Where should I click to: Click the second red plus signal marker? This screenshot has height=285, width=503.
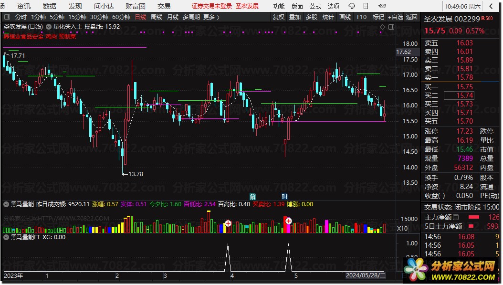[x=288, y=221]
